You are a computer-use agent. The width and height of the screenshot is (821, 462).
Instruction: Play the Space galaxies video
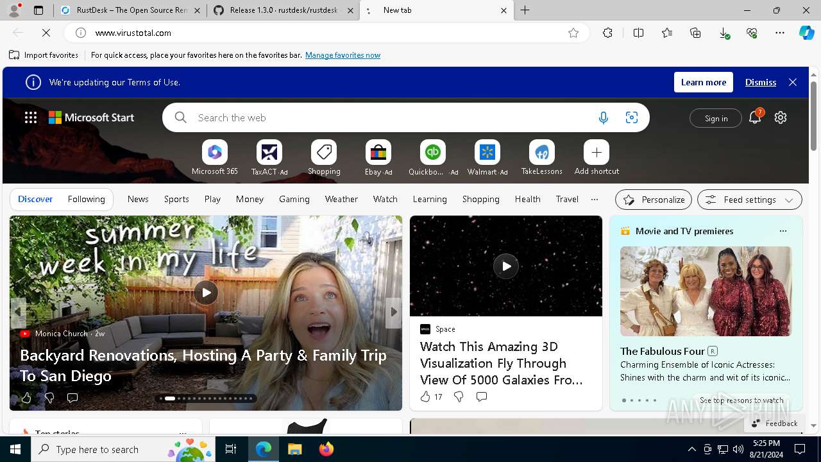click(x=506, y=266)
